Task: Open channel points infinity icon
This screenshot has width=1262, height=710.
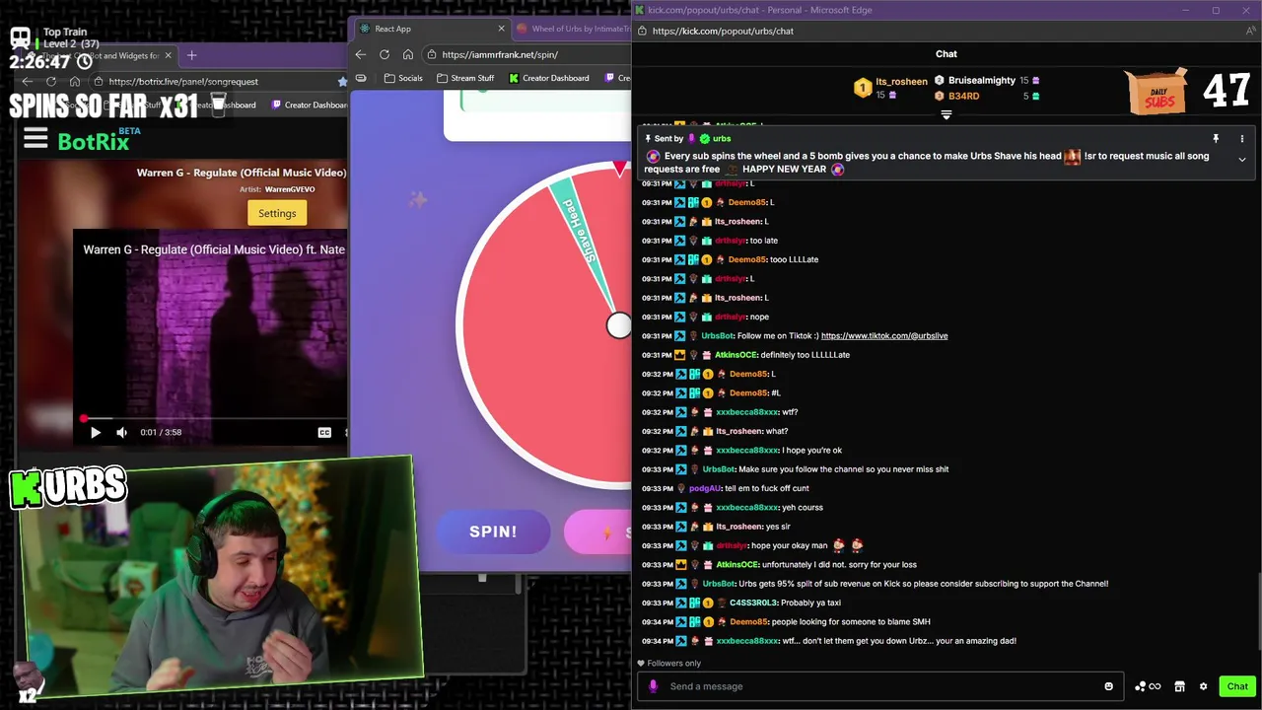Action: [x=1148, y=686]
